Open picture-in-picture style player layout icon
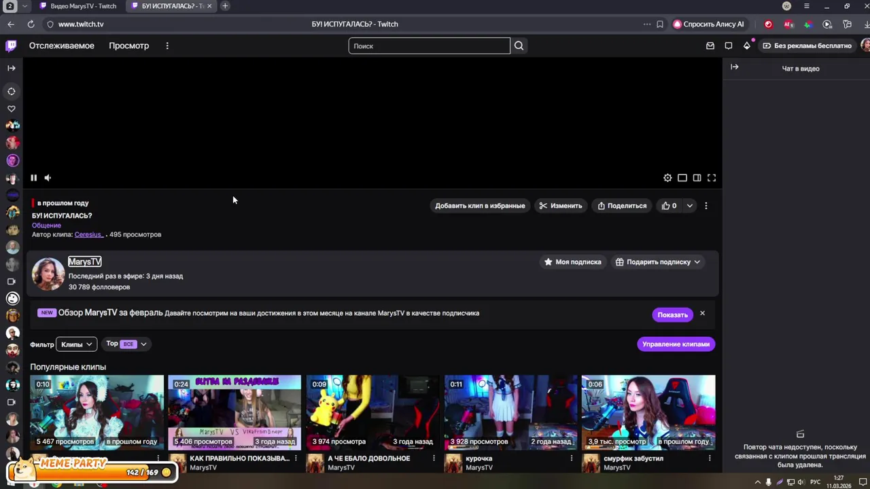Image resolution: width=870 pixels, height=489 pixels. coord(682,178)
